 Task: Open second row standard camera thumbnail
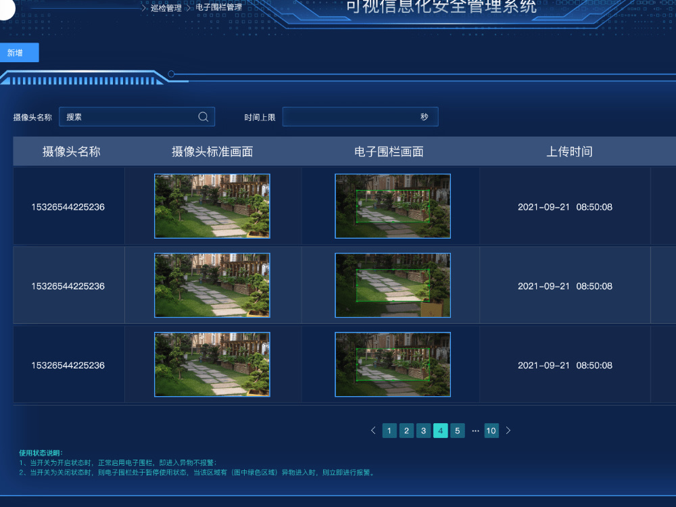coord(212,285)
